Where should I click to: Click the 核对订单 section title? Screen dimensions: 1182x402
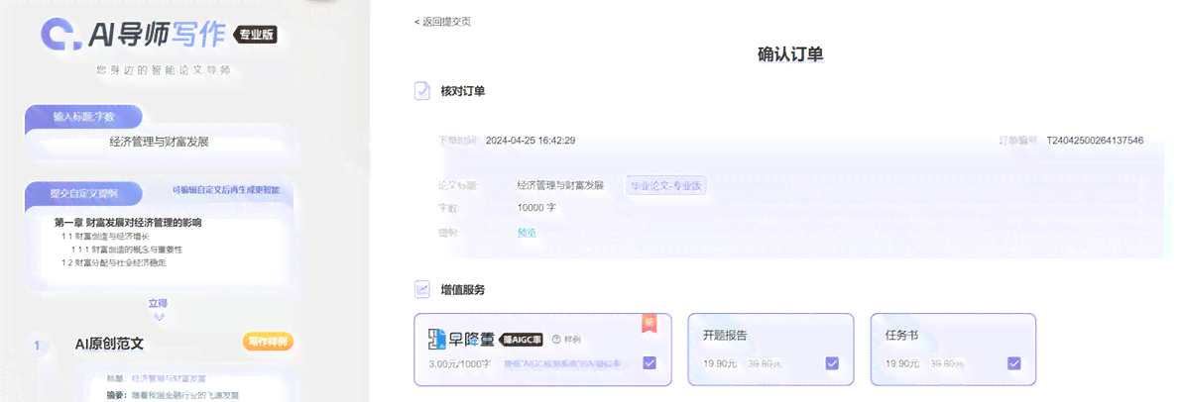point(463,92)
